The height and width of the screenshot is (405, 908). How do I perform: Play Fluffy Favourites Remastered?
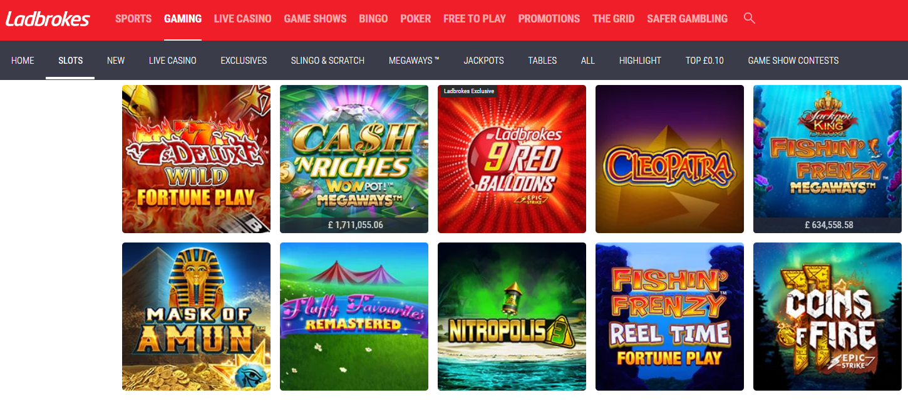[354, 316]
